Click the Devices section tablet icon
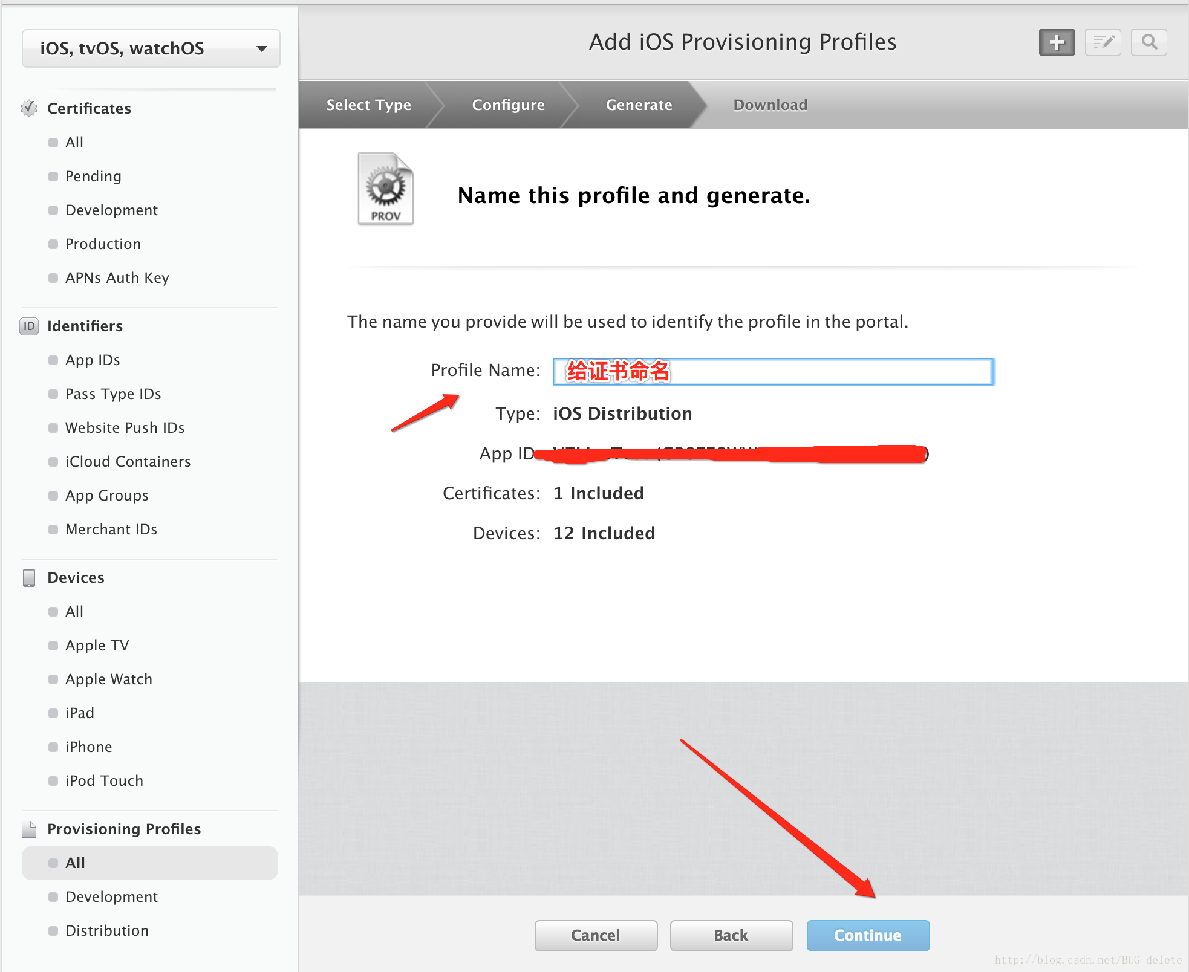Image resolution: width=1189 pixels, height=972 pixels. click(x=29, y=578)
